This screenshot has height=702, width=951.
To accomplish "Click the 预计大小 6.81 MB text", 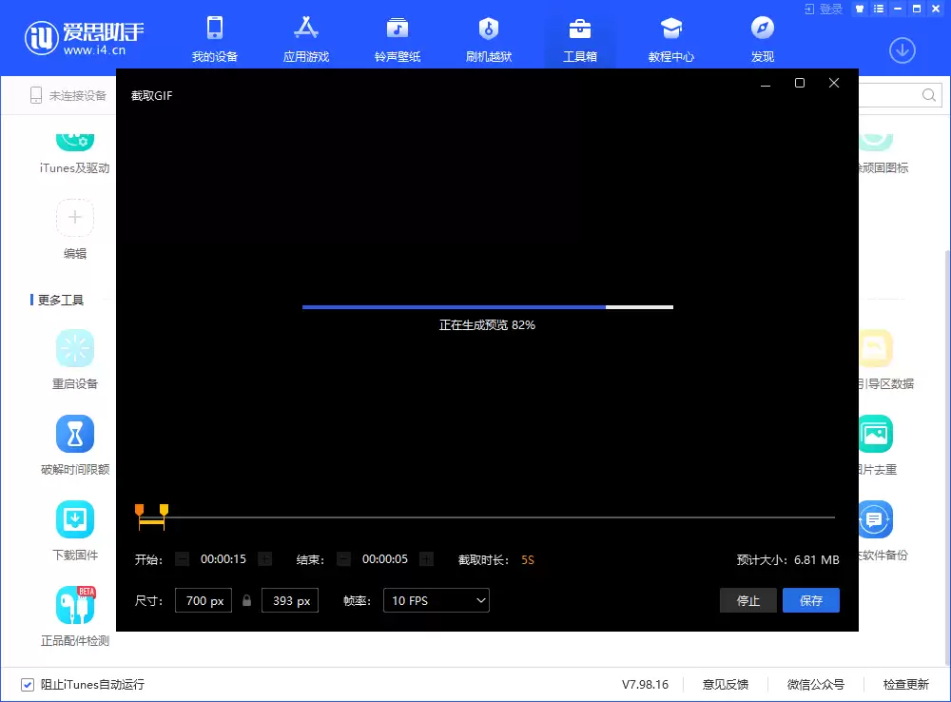I will coord(787,559).
